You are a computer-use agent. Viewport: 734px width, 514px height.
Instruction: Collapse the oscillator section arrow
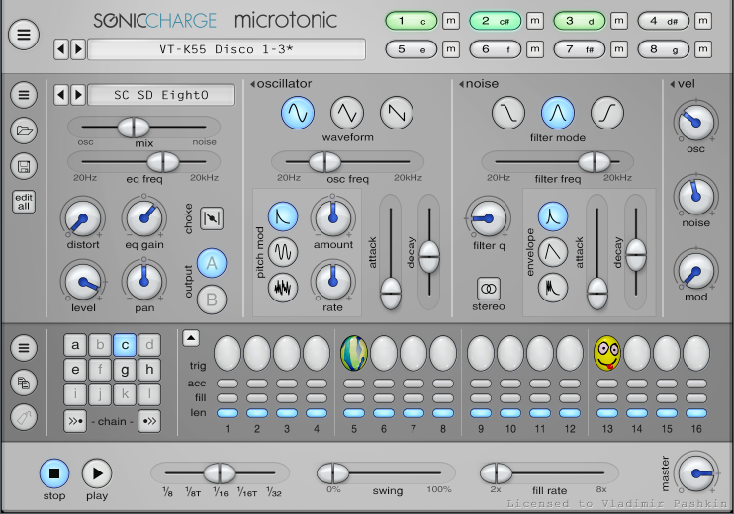(x=253, y=84)
